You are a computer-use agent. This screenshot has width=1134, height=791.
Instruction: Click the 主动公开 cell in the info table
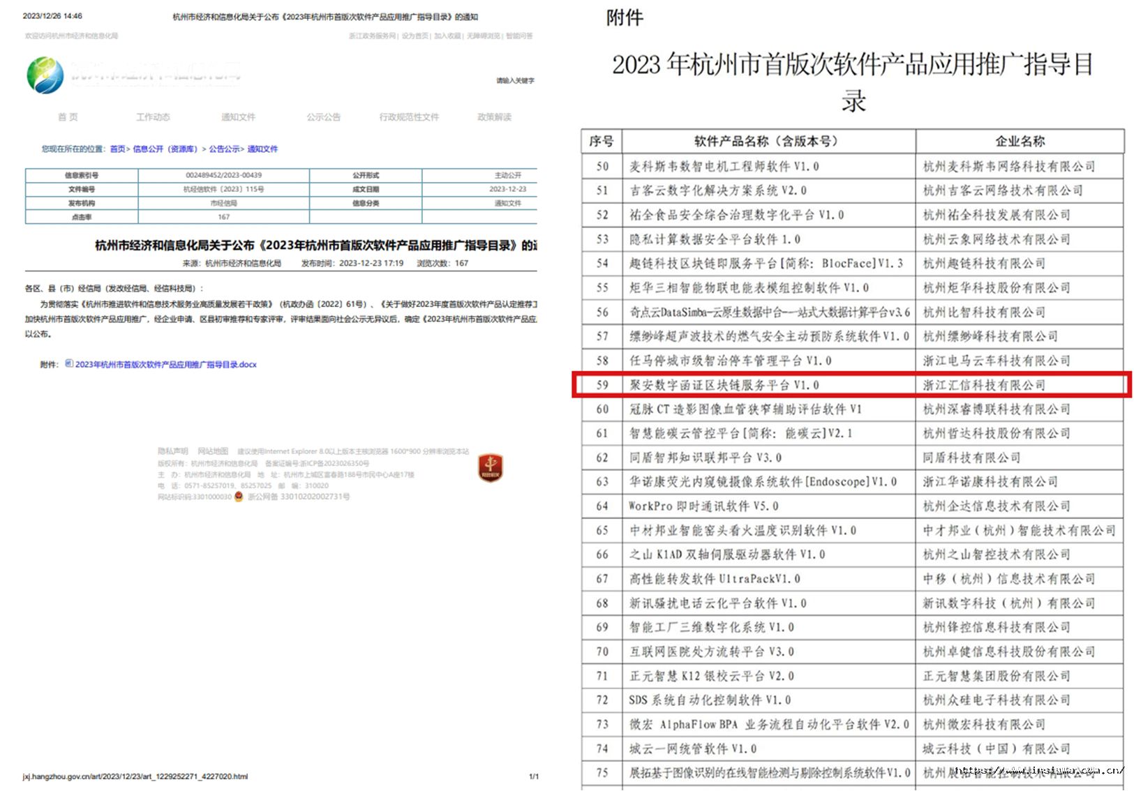tap(508, 175)
